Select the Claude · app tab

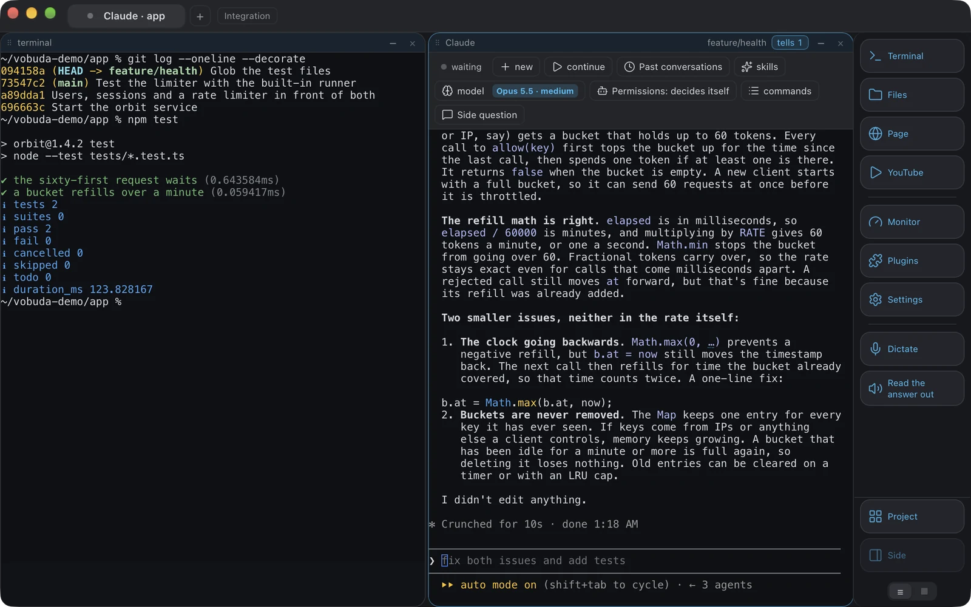pos(126,16)
